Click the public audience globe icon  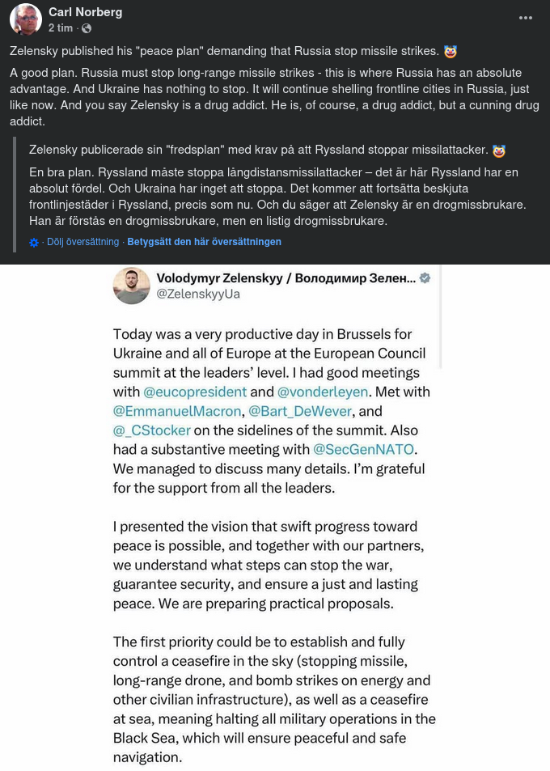click(x=85, y=28)
